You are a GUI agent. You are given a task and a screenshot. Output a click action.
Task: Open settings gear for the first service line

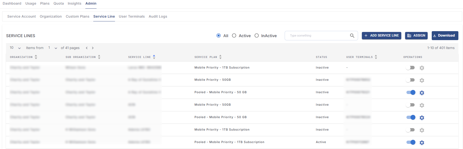point(422,68)
